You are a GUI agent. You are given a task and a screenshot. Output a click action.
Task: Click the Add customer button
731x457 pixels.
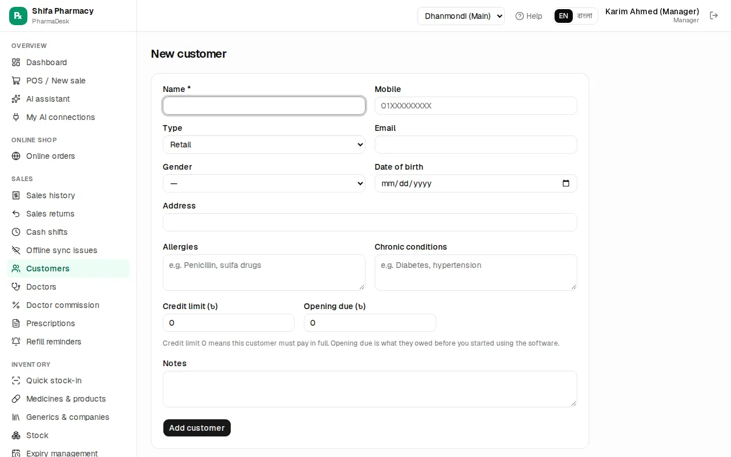197,428
